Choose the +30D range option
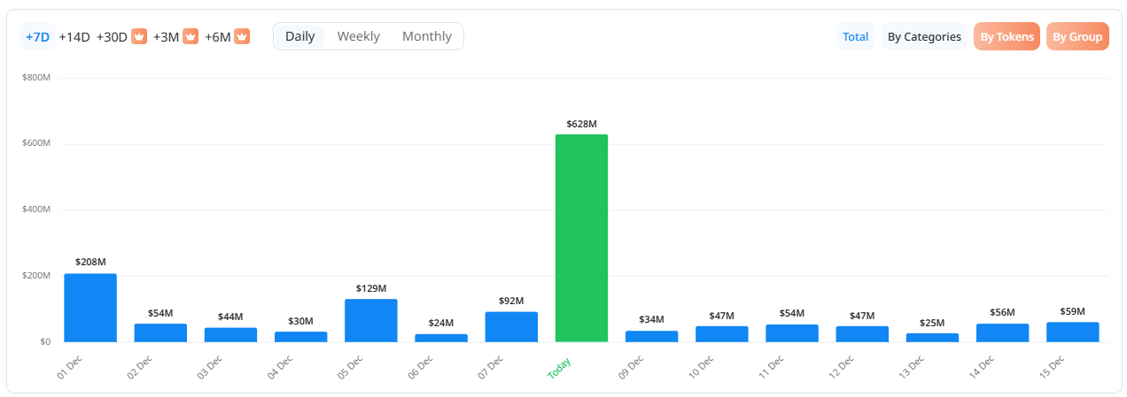Image resolution: width=1127 pixels, height=397 pixels. click(x=112, y=37)
